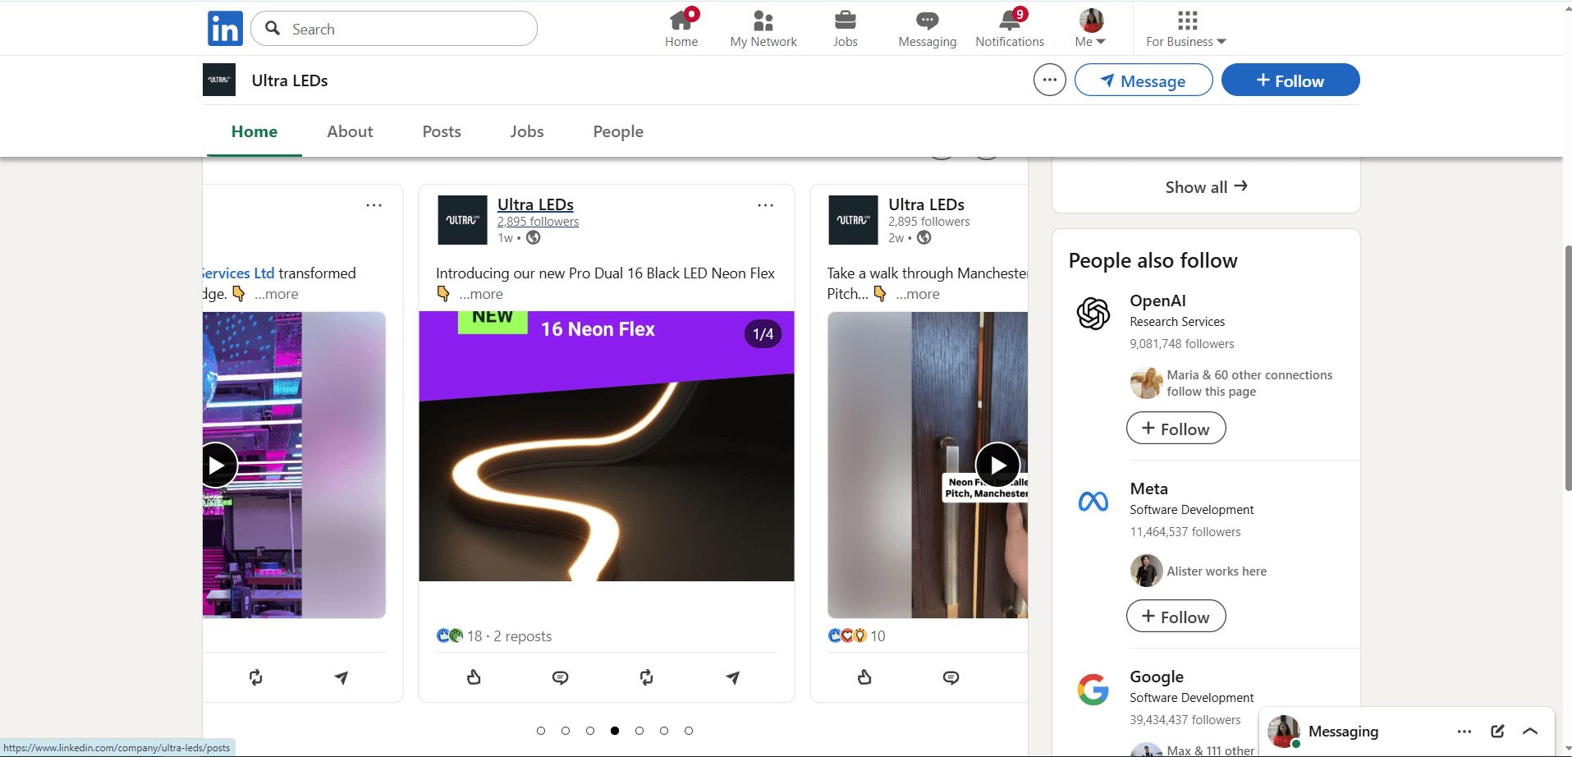The image size is (1572, 757).
Task: Click the My Network icon
Action: (x=763, y=21)
